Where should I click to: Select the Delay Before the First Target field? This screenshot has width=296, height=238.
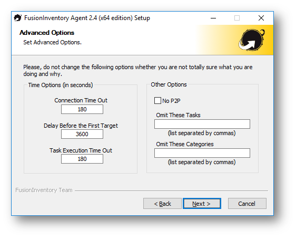[x=82, y=134]
